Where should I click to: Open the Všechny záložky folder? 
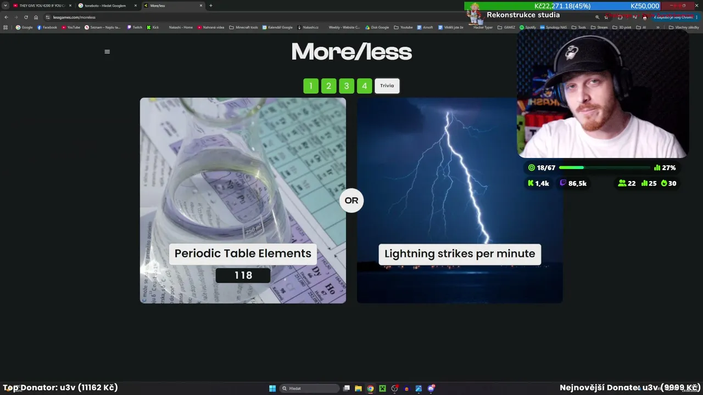coord(684,27)
